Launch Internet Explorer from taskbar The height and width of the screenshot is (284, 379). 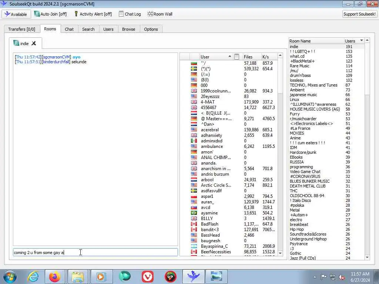[33, 277]
